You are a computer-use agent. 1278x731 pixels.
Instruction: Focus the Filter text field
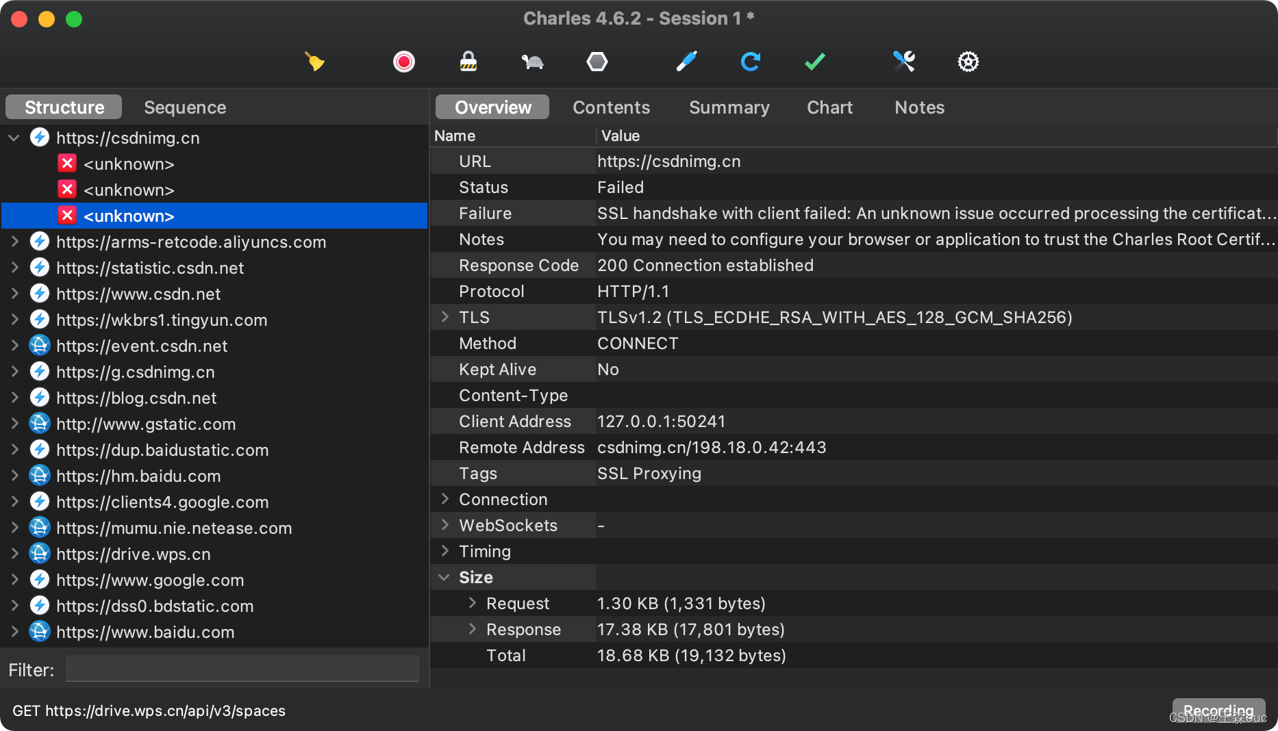click(242, 669)
